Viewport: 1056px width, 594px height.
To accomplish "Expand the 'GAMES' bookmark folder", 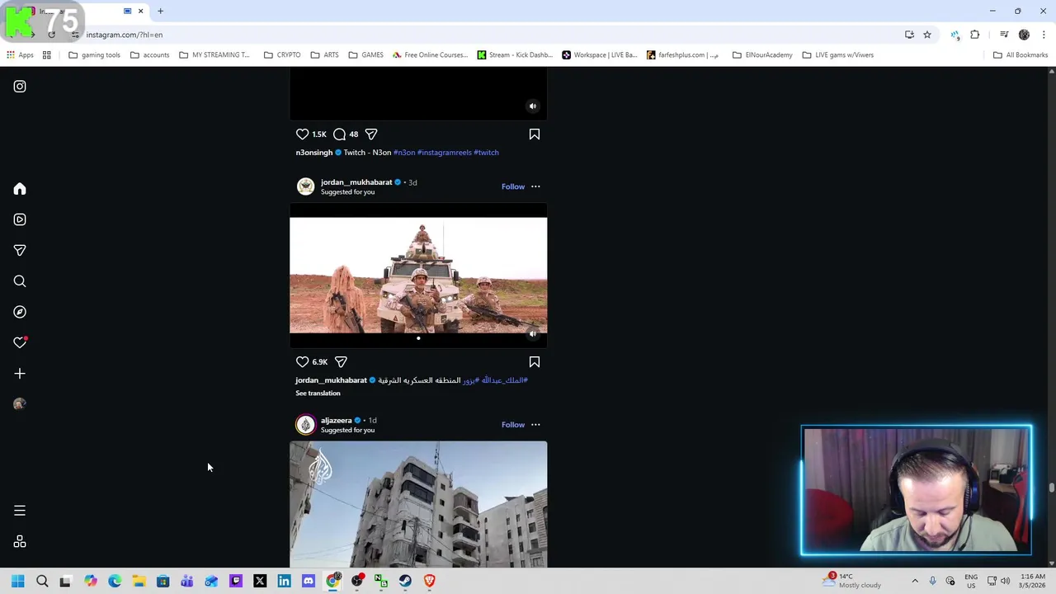I will coord(365,55).
